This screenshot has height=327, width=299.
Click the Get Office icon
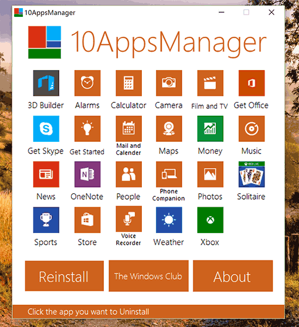tap(252, 83)
